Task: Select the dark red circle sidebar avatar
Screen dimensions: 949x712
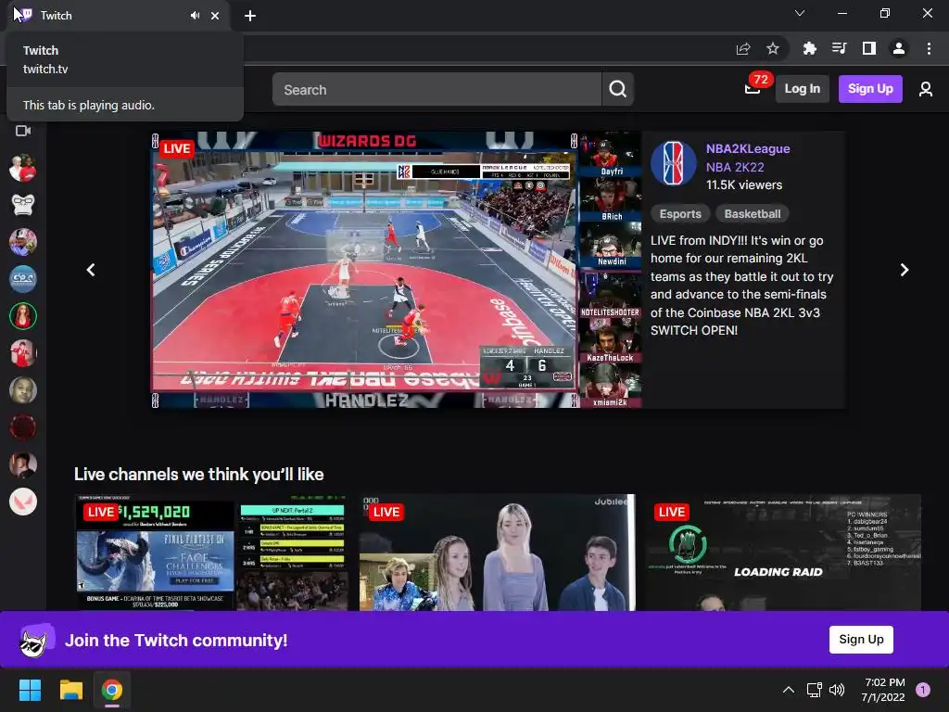Action: (23, 427)
